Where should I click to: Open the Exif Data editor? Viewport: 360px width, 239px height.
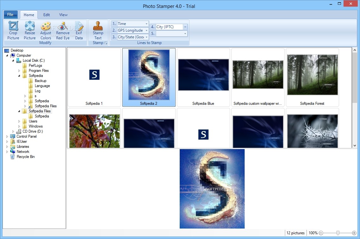pos(79,30)
